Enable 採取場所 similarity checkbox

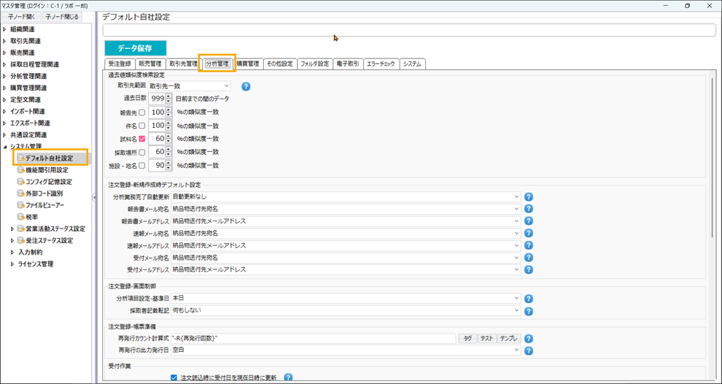click(141, 152)
